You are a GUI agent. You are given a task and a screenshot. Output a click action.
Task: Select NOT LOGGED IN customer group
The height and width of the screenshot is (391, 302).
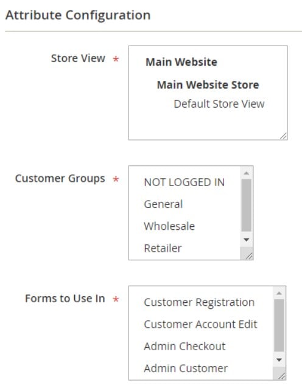click(184, 182)
